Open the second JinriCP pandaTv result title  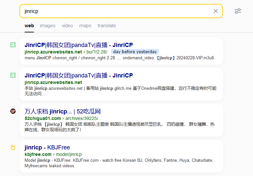[x=79, y=76]
